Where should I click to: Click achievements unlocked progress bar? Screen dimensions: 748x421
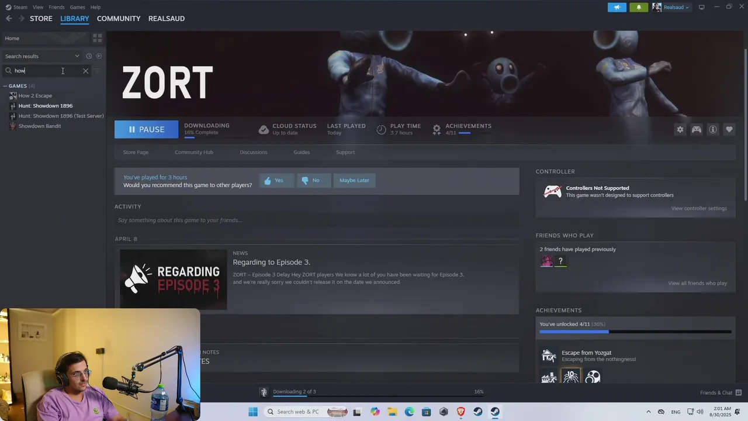(635, 332)
